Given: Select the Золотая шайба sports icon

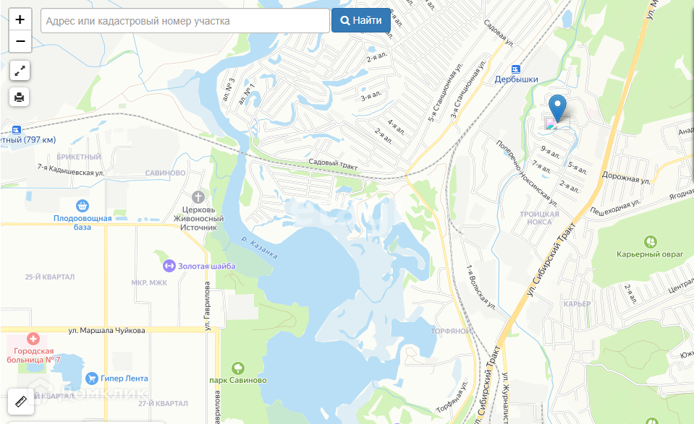Looking at the screenshot, I should click(x=169, y=266).
